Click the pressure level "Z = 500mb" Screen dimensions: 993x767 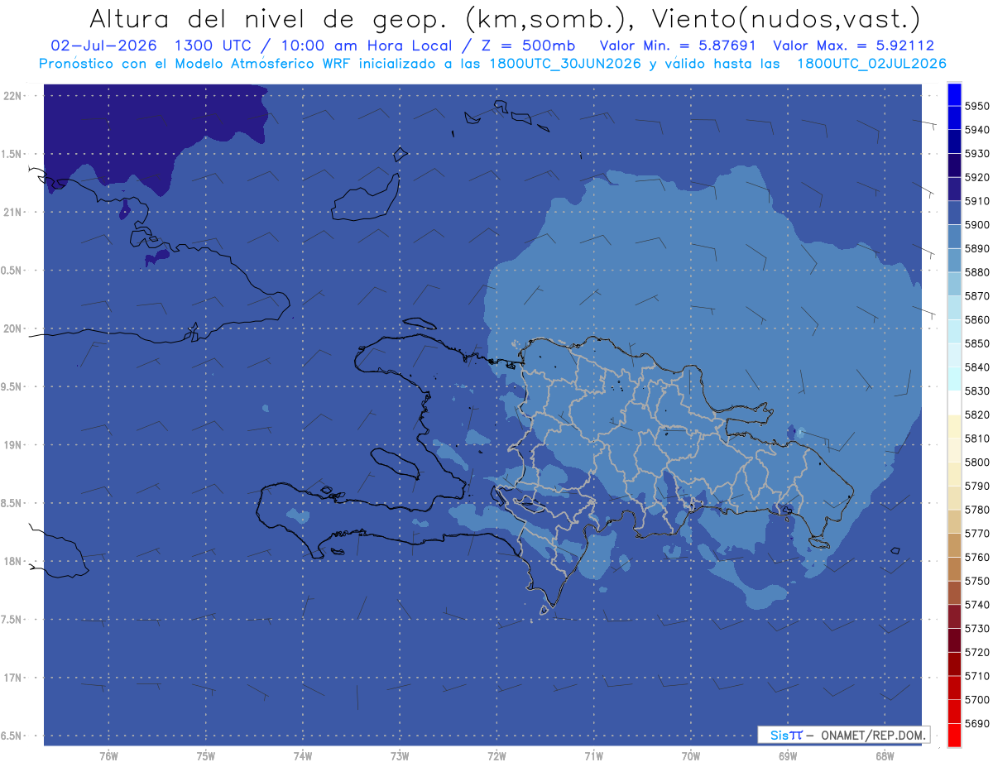pyautogui.click(x=526, y=46)
